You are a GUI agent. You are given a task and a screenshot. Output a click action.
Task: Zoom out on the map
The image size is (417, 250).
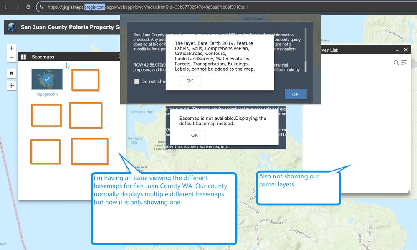11,57
